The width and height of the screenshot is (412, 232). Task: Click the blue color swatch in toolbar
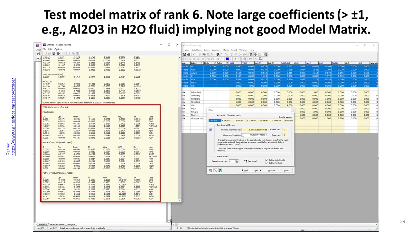(x=227, y=59)
